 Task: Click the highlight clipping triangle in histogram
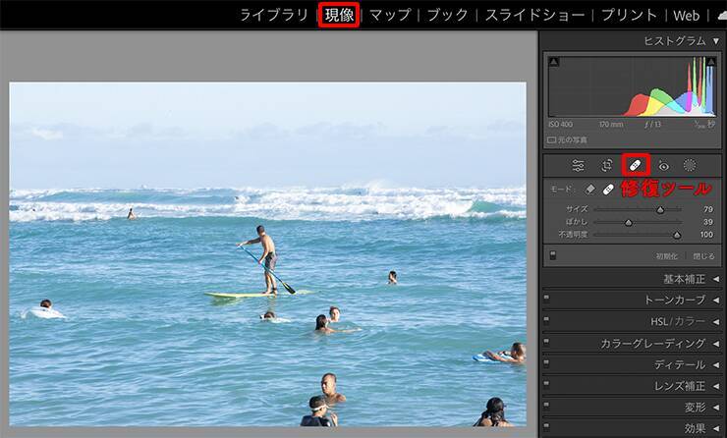tap(712, 63)
